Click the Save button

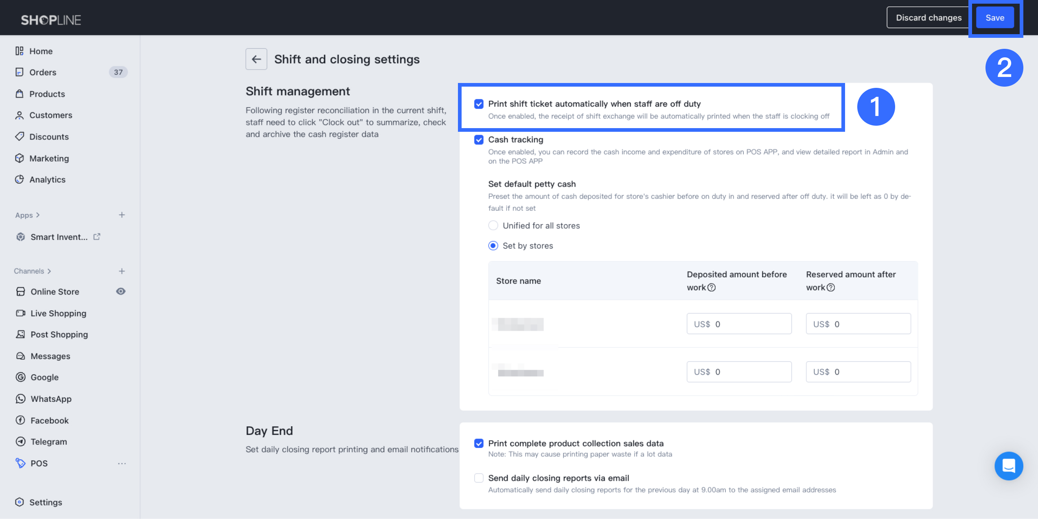pos(994,18)
